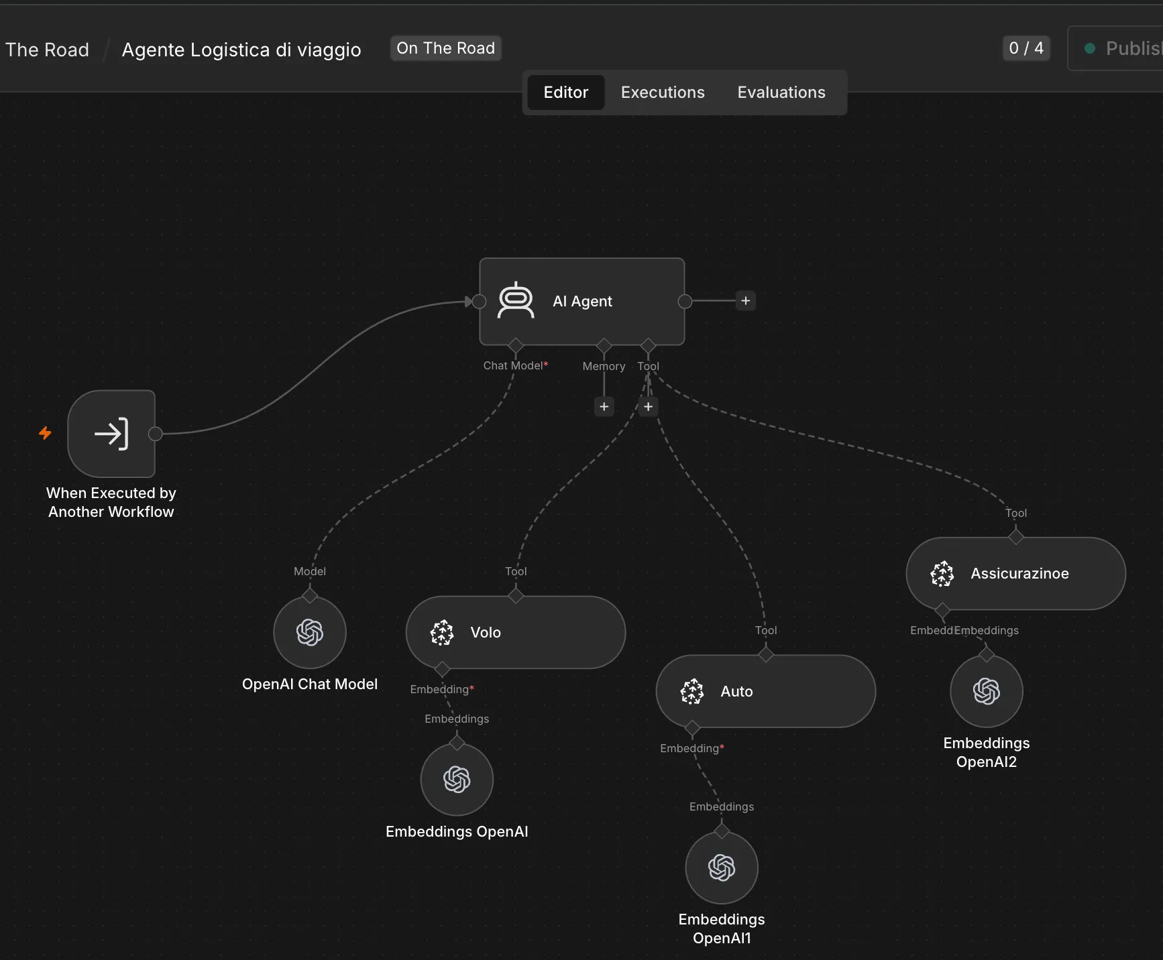This screenshot has height=960, width=1163.
Task: Click the AI Agent Tool diamond connector
Action: pyautogui.click(x=648, y=345)
